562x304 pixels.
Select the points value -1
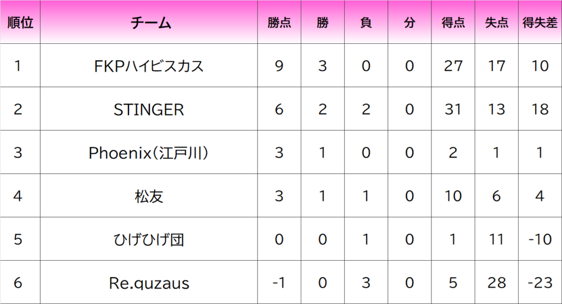279,283
